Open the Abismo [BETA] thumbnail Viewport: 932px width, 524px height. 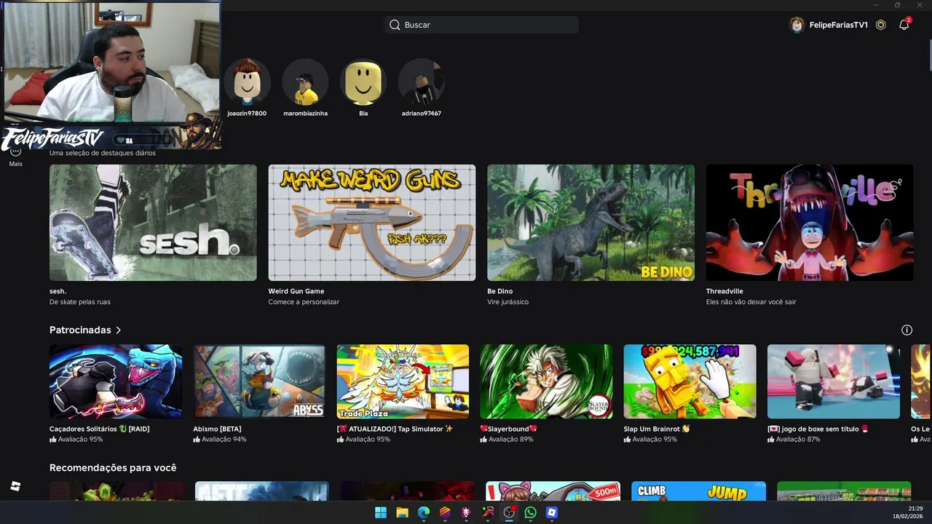point(259,382)
